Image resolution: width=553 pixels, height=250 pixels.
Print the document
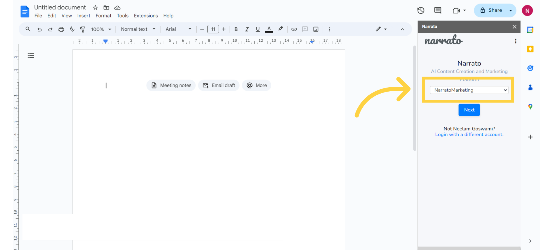click(x=61, y=29)
